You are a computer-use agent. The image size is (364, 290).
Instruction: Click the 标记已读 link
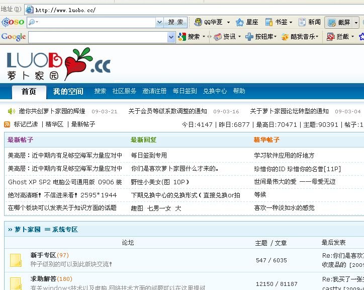tap(26, 124)
